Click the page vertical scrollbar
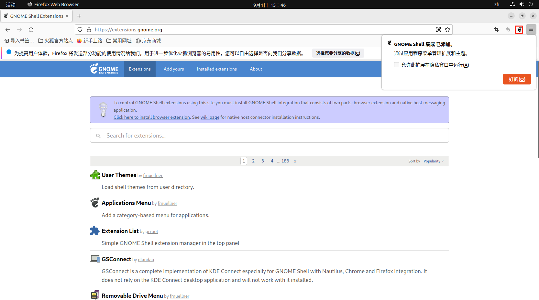The image size is (539, 300). coord(538,110)
